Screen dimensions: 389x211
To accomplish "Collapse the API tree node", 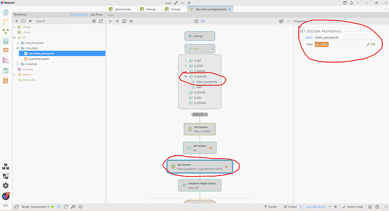I will (x=15, y=37).
